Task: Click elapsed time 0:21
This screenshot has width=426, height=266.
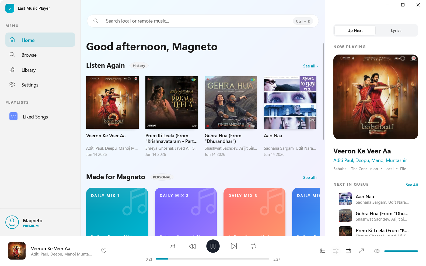Action: pyautogui.click(x=149, y=259)
